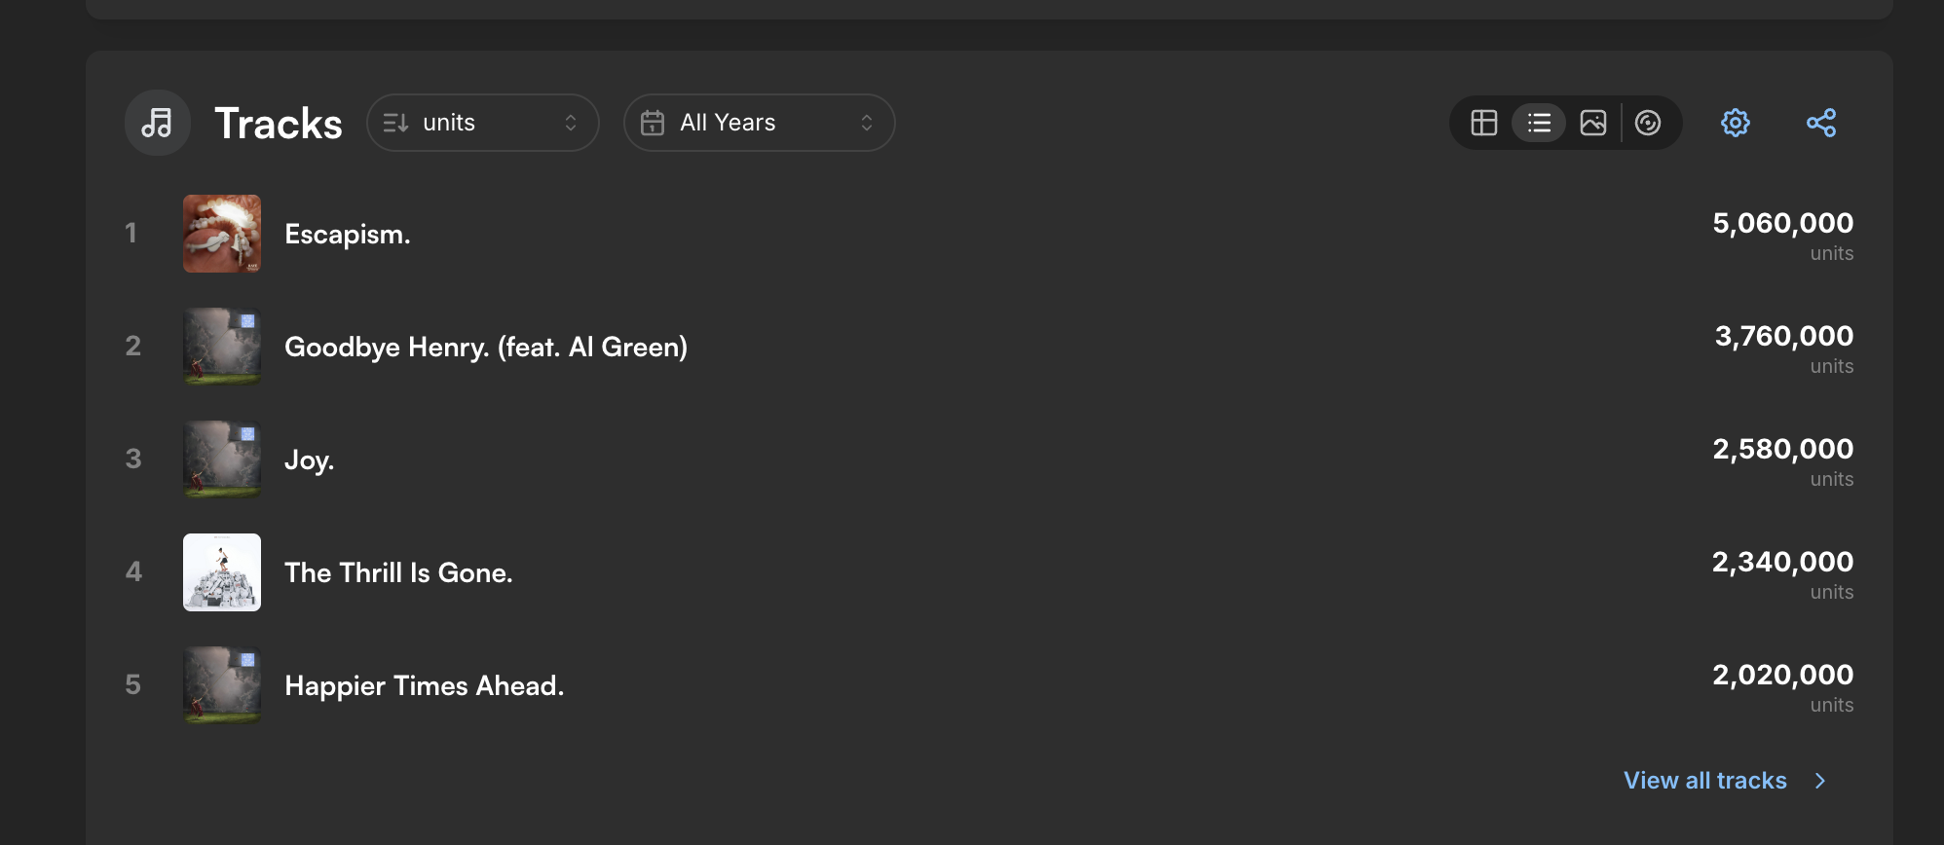
Task: Click the Tracks music note icon
Action: [158, 123]
